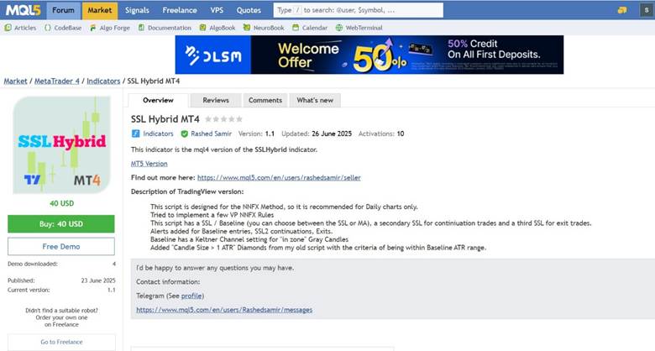Switch to the Overview tab
Viewport: 655px width, 351px height.
[x=158, y=100]
